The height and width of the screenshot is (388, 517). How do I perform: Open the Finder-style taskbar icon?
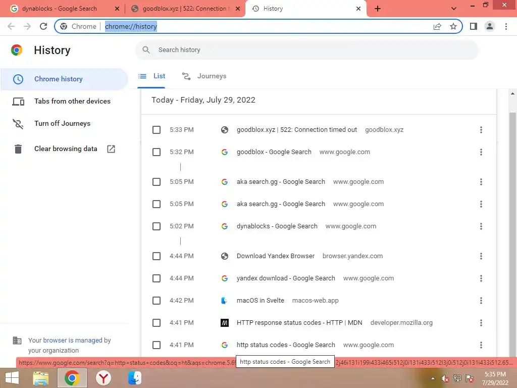[135, 378]
